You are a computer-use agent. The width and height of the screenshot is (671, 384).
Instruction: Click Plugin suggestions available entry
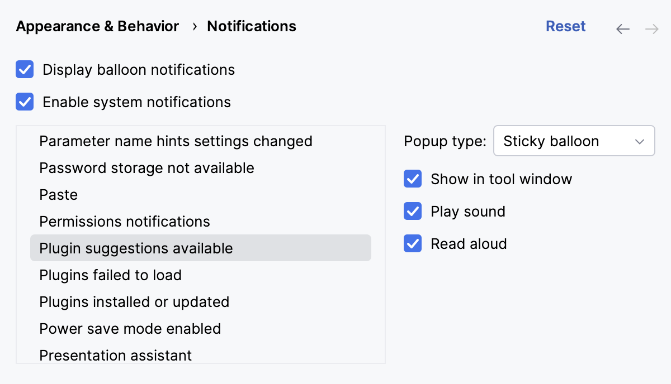[135, 248]
